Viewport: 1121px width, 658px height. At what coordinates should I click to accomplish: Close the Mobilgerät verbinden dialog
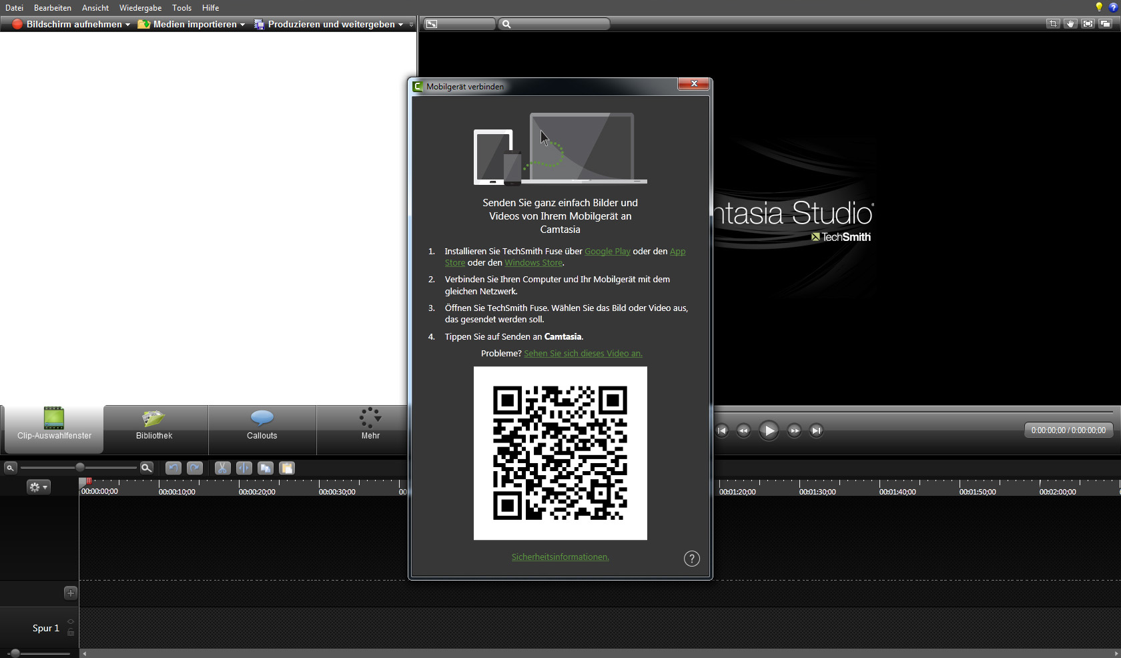(694, 84)
